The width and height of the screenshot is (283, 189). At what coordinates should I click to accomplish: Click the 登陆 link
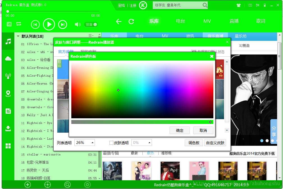121,5
